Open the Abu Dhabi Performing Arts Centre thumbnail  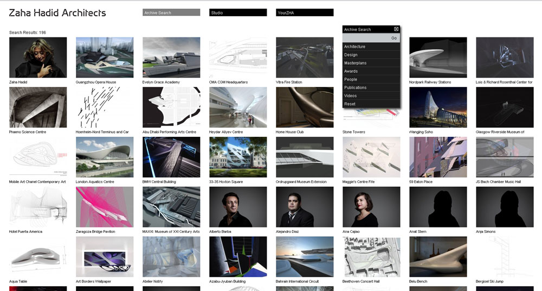(171, 107)
